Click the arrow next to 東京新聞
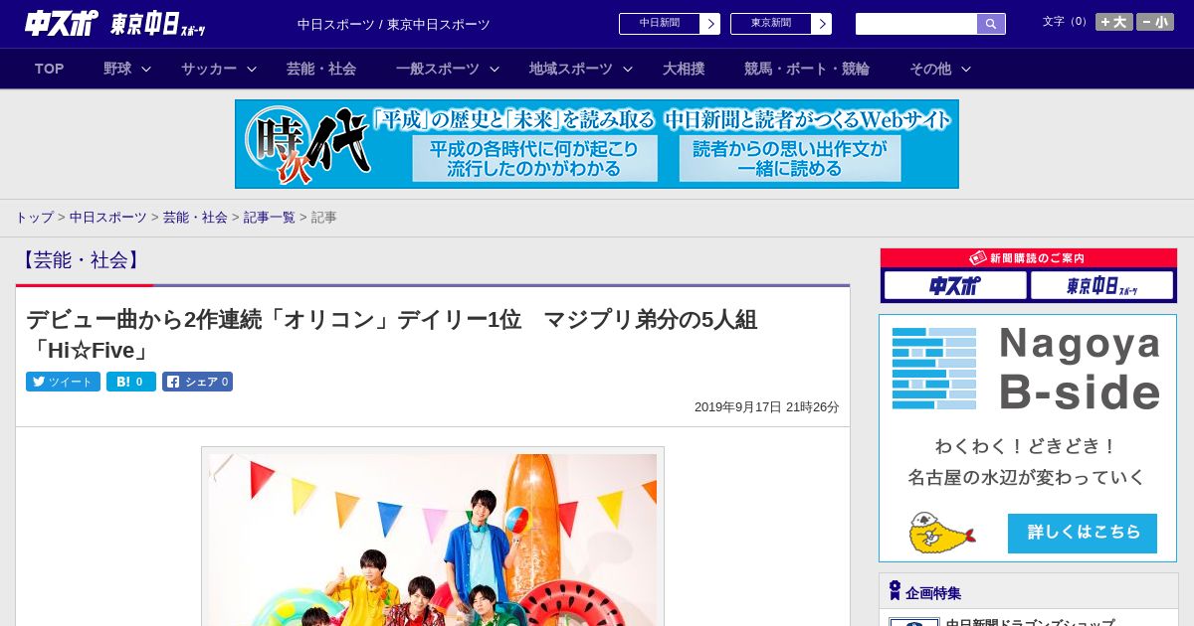Image resolution: width=1194 pixels, height=626 pixels. [x=822, y=24]
